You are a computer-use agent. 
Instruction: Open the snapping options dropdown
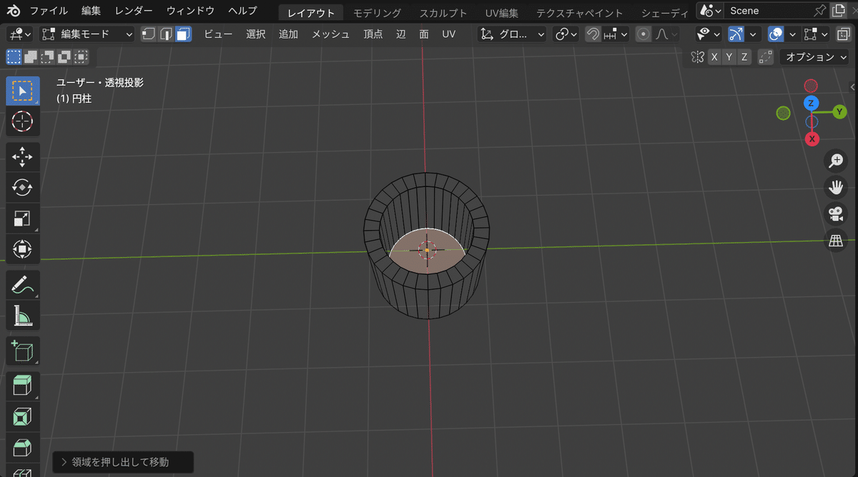pos(615,34)
